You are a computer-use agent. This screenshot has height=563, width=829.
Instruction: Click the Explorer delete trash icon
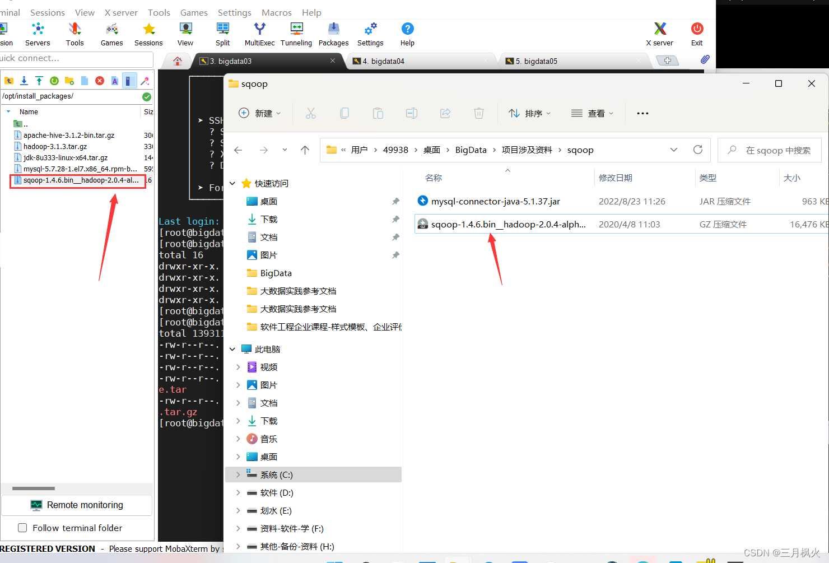(479, 113)
